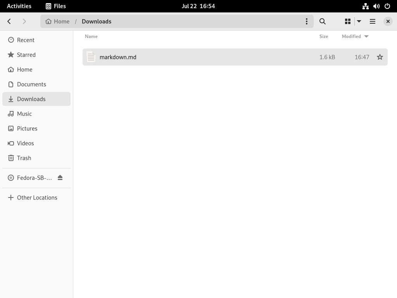Viewport: 397px width, 298px height.
Task: Select the markdown.md file name
Action: point(118,57)
